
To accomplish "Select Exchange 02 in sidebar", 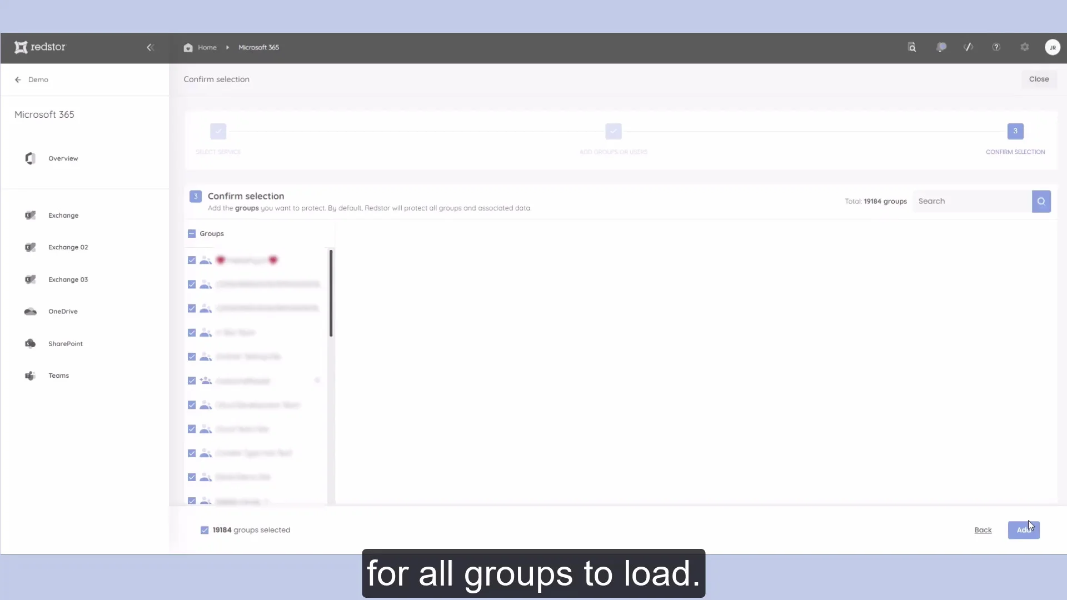I will click(x=68, y=248).
